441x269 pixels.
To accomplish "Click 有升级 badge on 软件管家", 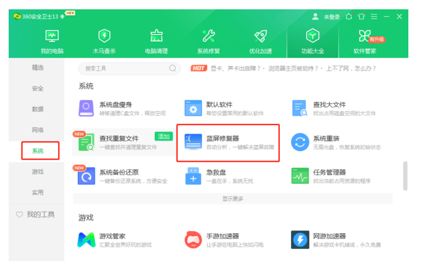I will (x=377, y=39).
